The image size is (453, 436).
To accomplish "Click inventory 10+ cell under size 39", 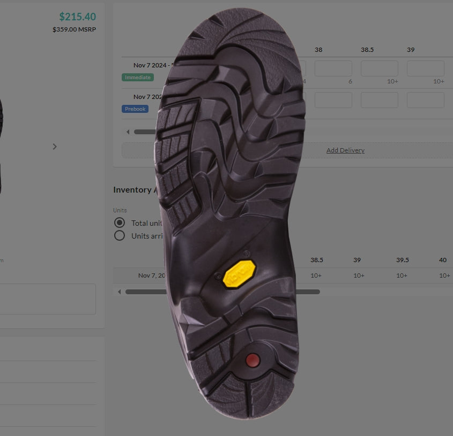I will coord(359,276).
